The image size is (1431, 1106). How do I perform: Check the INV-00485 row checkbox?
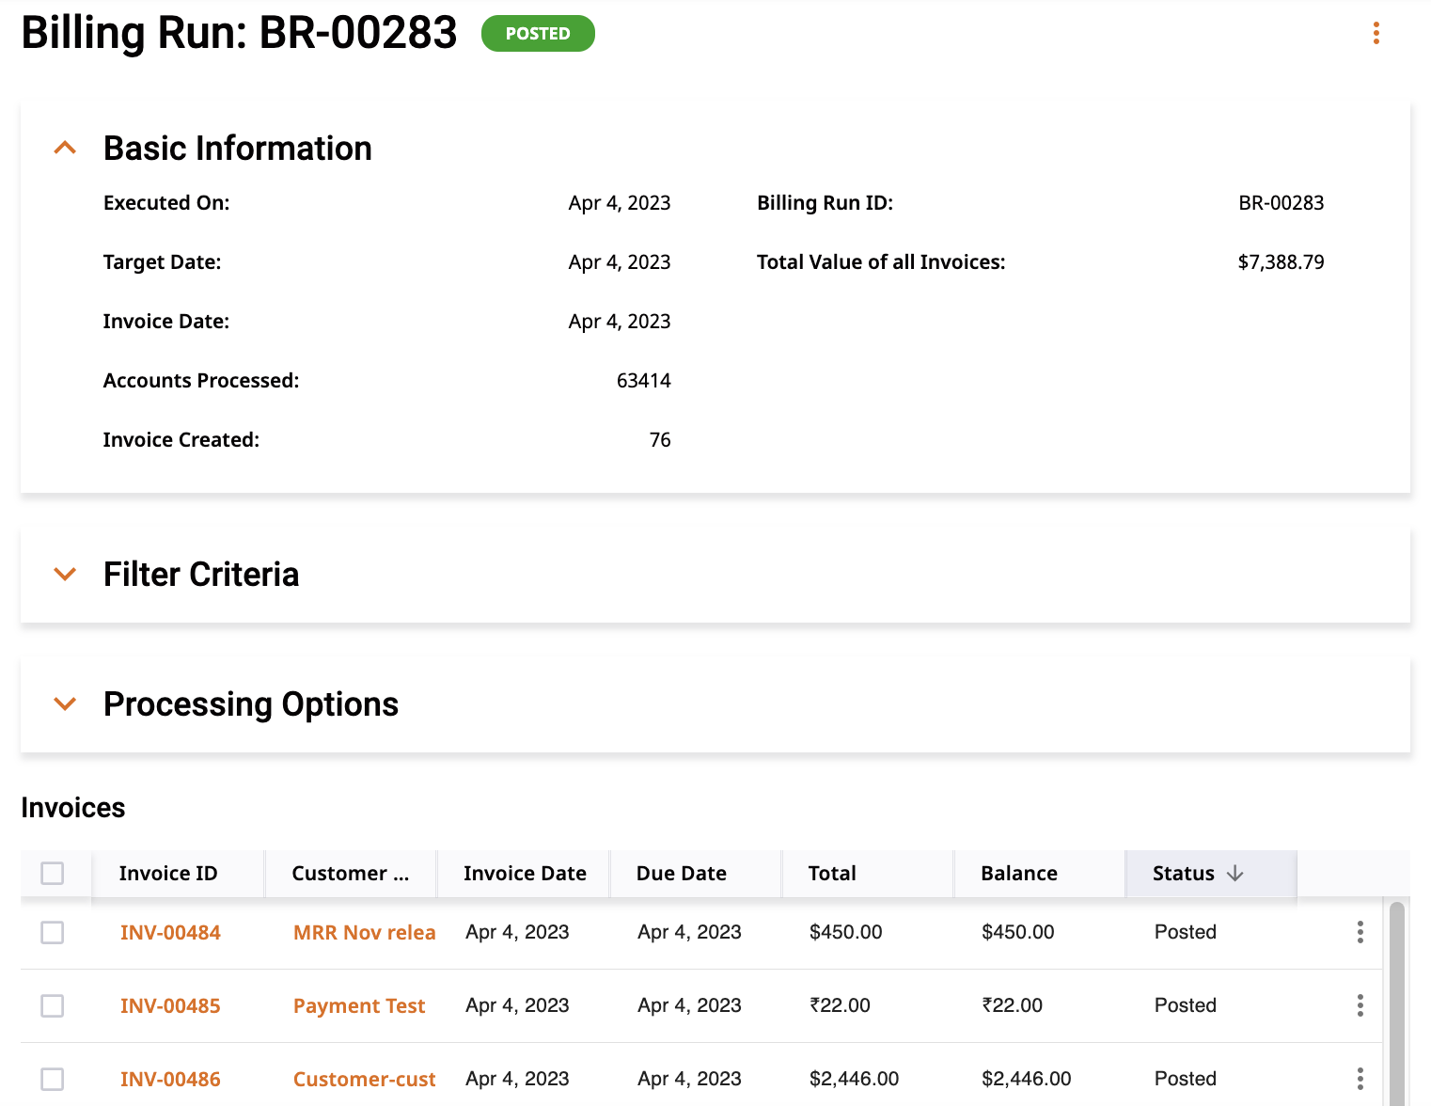click(53, 1005)
